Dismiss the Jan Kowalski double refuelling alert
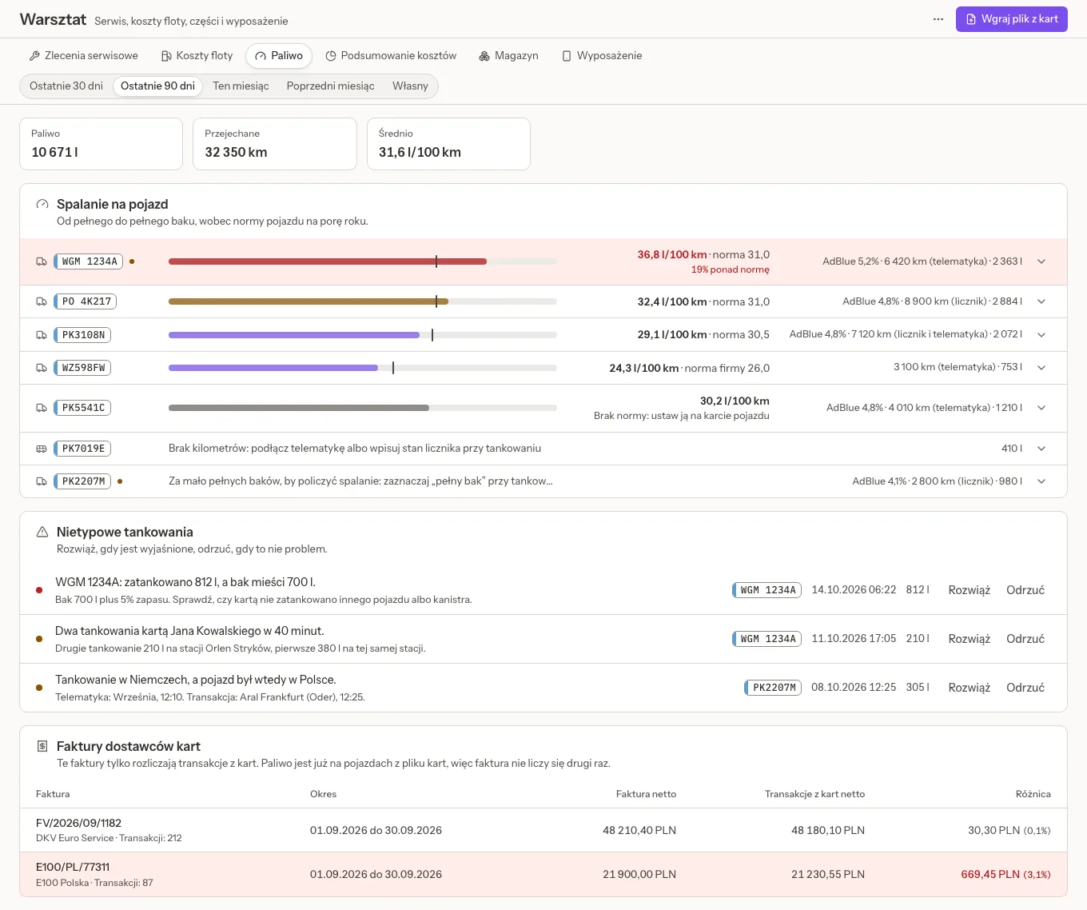The height and width of the screenshot is (910, 1087). 1025,639
